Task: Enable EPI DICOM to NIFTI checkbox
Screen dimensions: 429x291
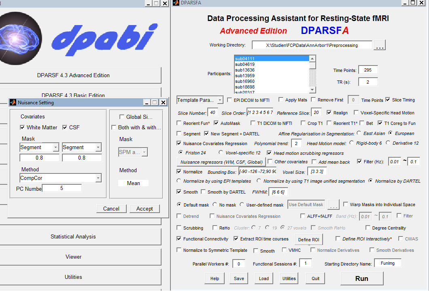Action: [229, 100]
